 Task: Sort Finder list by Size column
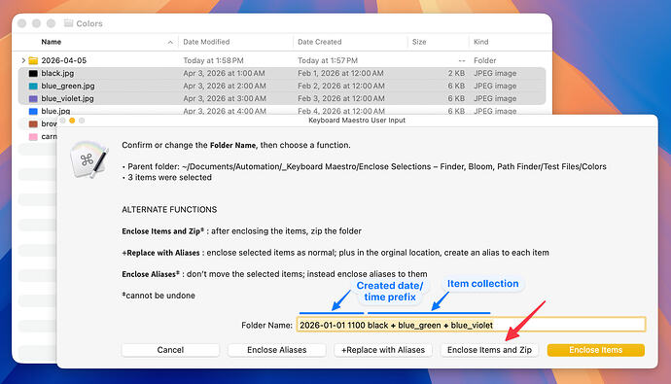pyautogui.click(x=419, y=42)
